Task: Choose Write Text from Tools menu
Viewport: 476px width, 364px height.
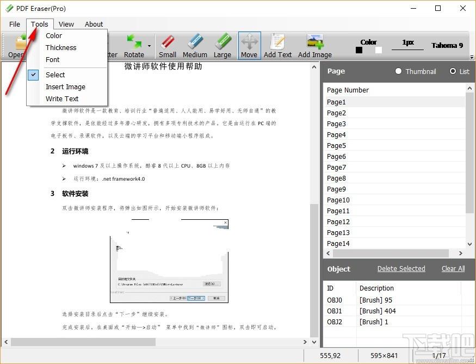Action: click(x=67, y=98)
